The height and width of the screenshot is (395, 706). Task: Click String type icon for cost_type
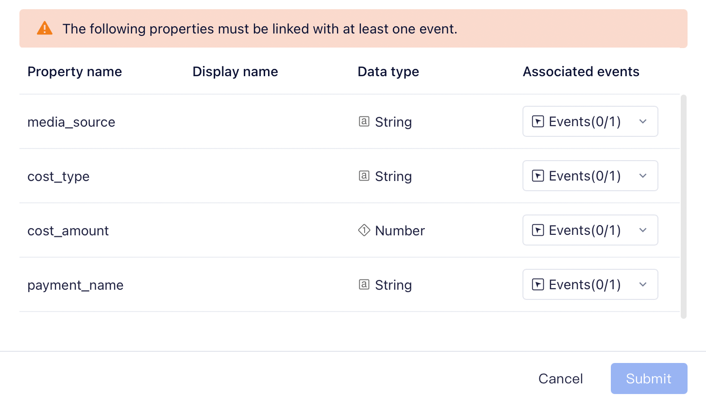364,176
